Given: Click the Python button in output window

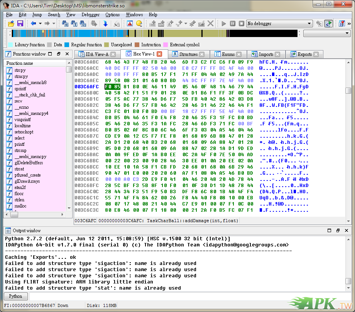Looking at the screenshot, I should pyautogui.click(x=15, y=296).
